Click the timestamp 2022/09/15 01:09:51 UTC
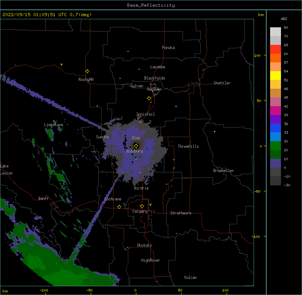Viewport: 302px width, 295px height. [35, 15]
